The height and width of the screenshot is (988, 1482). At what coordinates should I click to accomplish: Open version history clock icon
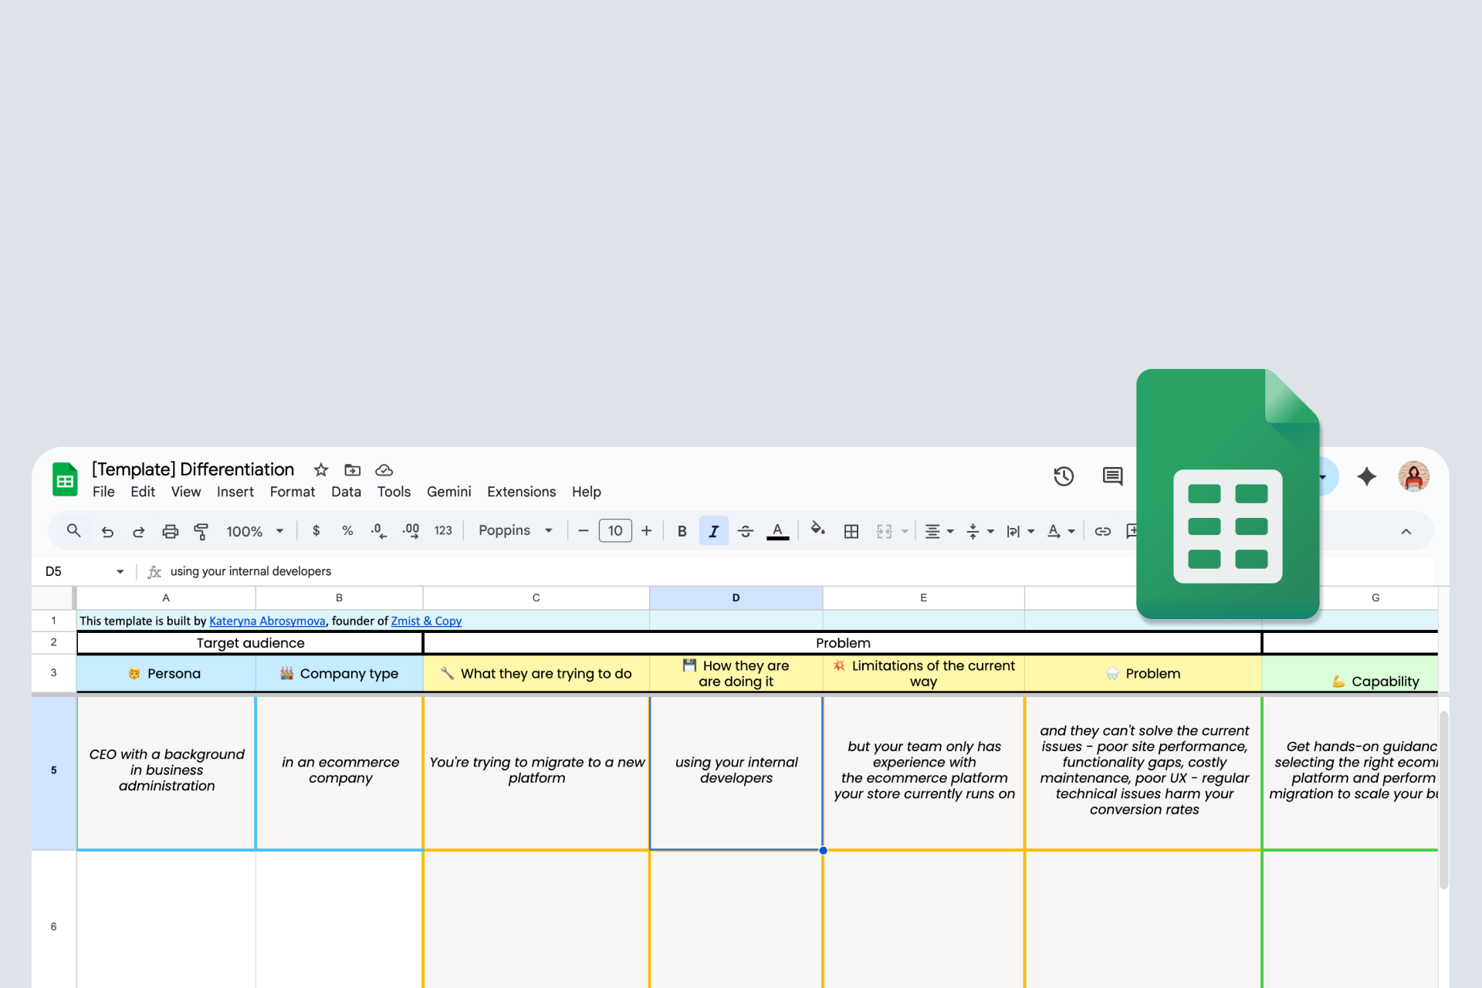coord(1064,476)
